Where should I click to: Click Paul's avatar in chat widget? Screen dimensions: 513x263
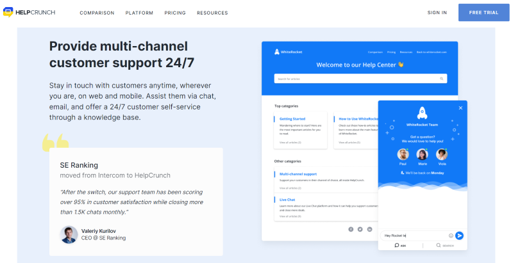[403, 154]
